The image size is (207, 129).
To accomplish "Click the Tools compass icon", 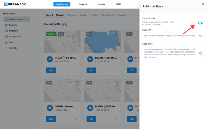I will click(6, 42).
